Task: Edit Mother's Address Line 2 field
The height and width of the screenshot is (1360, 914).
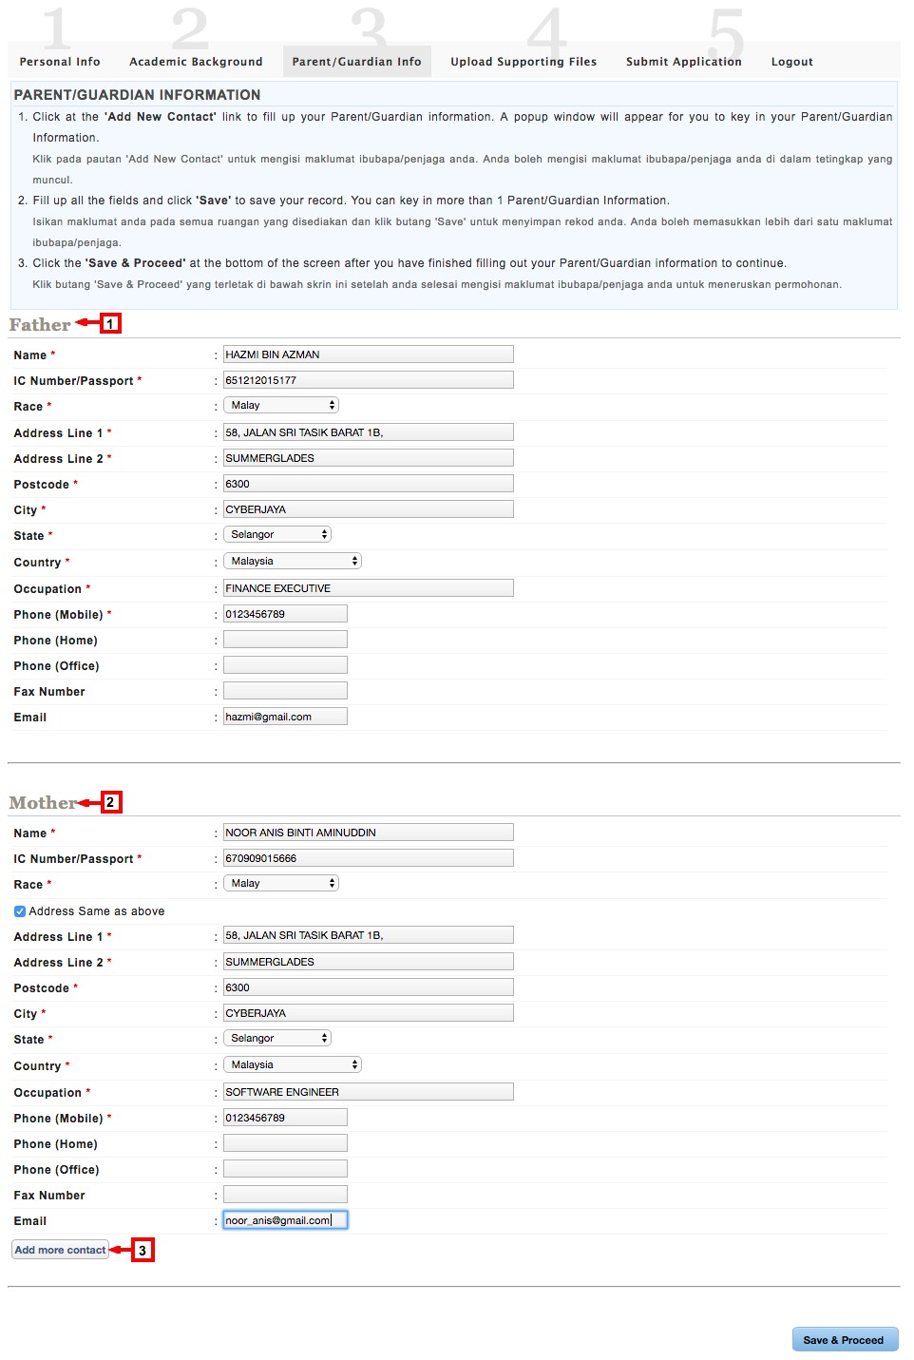Action: coord(369,962)
